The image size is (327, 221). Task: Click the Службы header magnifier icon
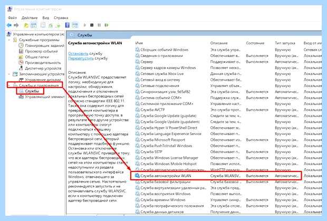[72, 35]
